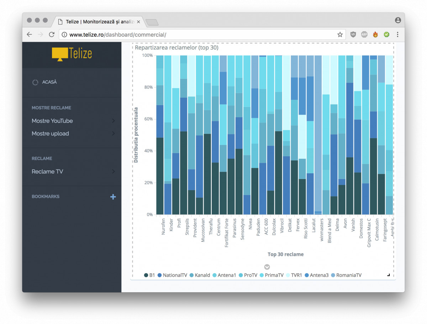
Task: Go to ACASĂ in the sidebar
Action: 49,82
